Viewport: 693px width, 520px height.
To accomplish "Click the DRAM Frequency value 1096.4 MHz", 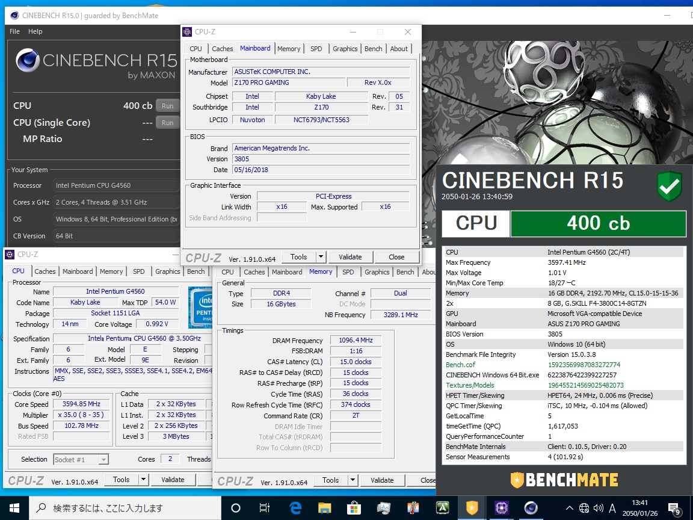I will [x=356, y=341].
